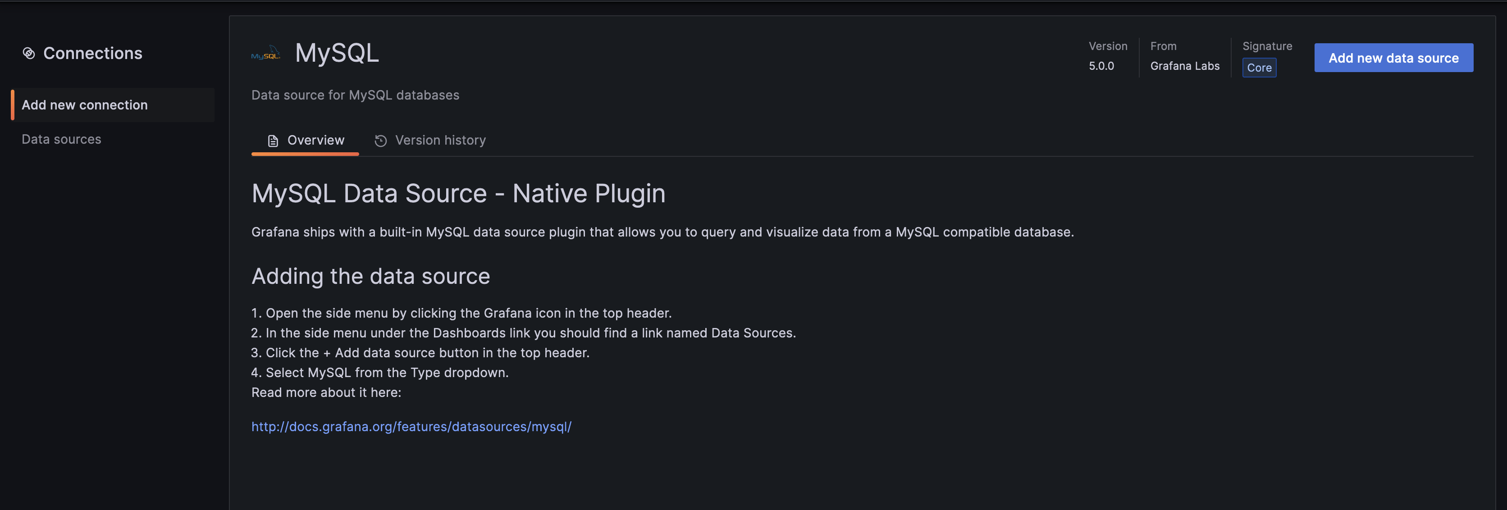Click the Connections sidebar icon
This screenshot has width=1507, height=510.
pos(27,54)
